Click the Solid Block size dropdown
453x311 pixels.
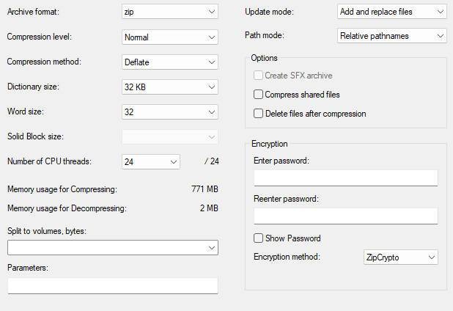point(170,136)
